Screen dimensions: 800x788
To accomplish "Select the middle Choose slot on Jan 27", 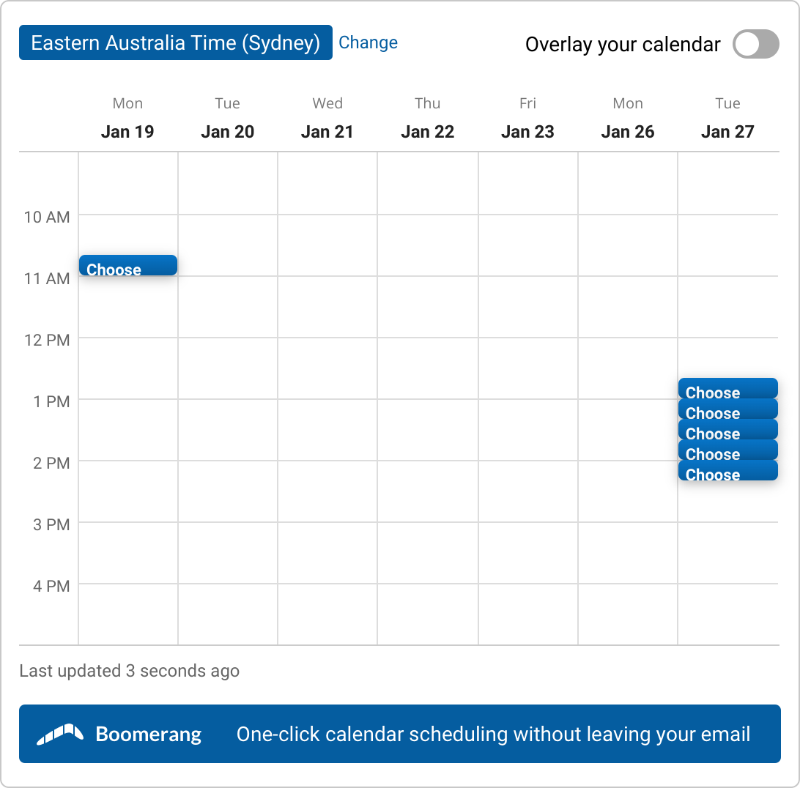I will click(x=727, y=431).
